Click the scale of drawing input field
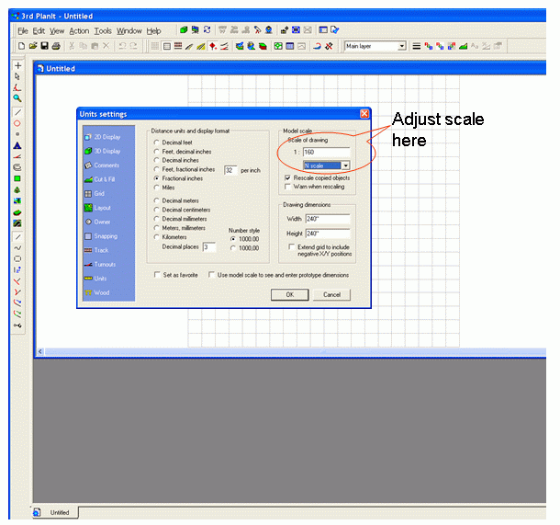The image size is (560, 525). (x=327, y=152)
